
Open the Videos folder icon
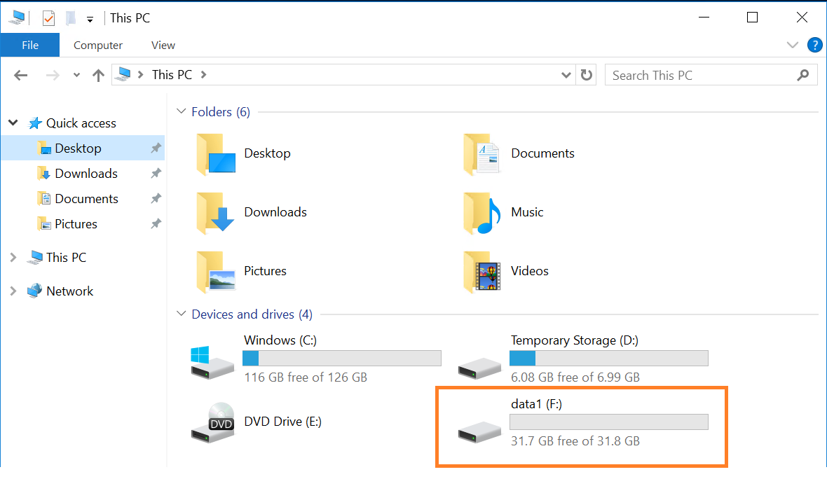click(482, 271)
